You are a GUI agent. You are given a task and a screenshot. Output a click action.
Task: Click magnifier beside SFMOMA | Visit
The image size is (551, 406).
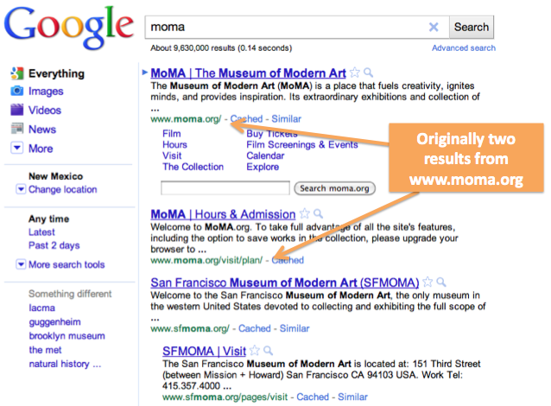[x=268, y=350]
